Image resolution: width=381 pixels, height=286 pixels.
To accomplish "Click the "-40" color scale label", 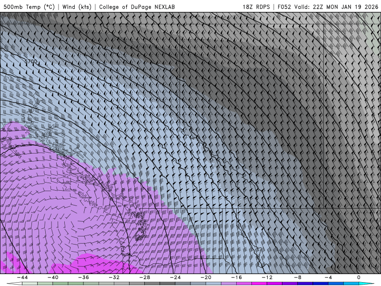I will [x=53, y=277].
